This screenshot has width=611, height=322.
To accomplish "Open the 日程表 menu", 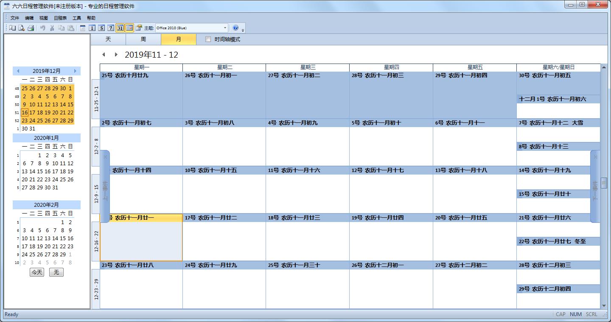I will tap(60, 18).
